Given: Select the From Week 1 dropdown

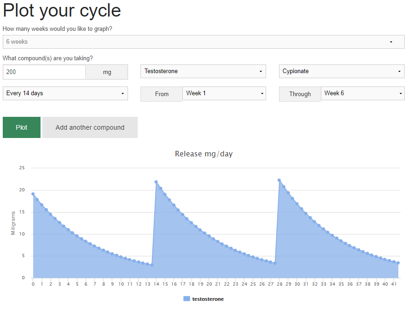Looking at the screenshot, I should pos(224,93).
